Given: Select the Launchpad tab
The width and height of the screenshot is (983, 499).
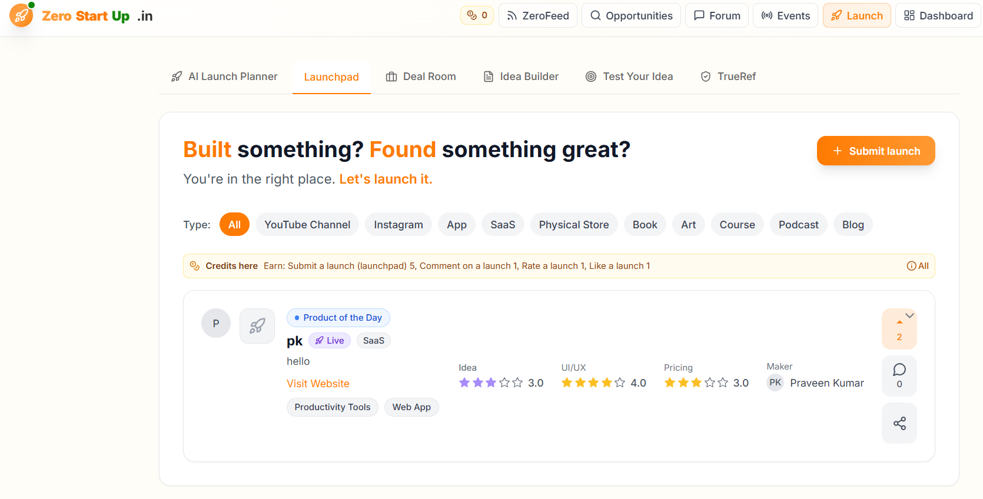Looking at the screenshot, I should tap(331, 77).
